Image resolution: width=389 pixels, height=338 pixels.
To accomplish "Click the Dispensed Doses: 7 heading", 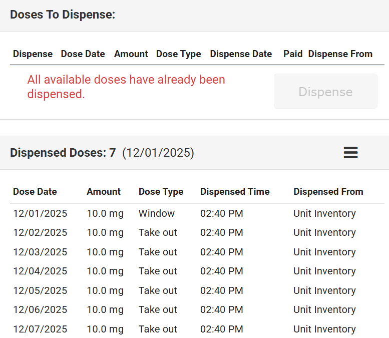I will (63, 153).
